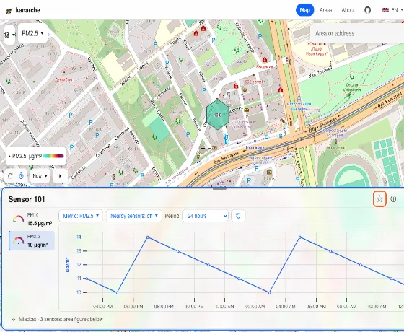Open the 24 hours period select
Image resolution: width=404 pixels, height=332 pixels.
[x=205, y=216]
